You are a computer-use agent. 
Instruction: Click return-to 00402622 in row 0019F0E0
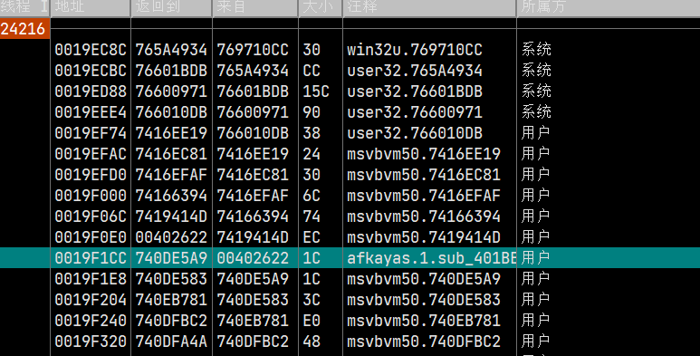point(171,237)
